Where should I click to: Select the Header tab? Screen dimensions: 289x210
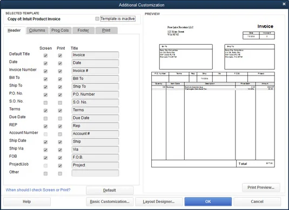click(x=14, y=30)
